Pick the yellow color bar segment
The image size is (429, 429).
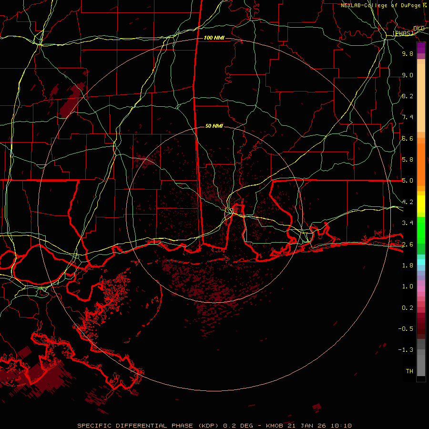tap(421, 204)
